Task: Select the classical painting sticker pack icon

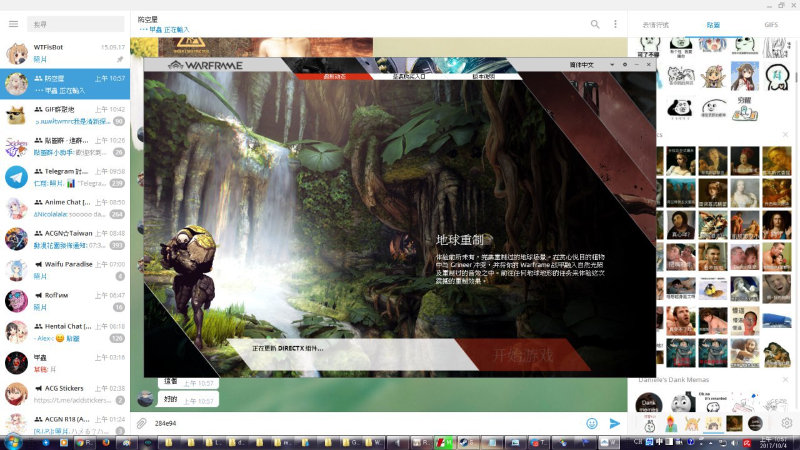Action: [x=734, y=423]
